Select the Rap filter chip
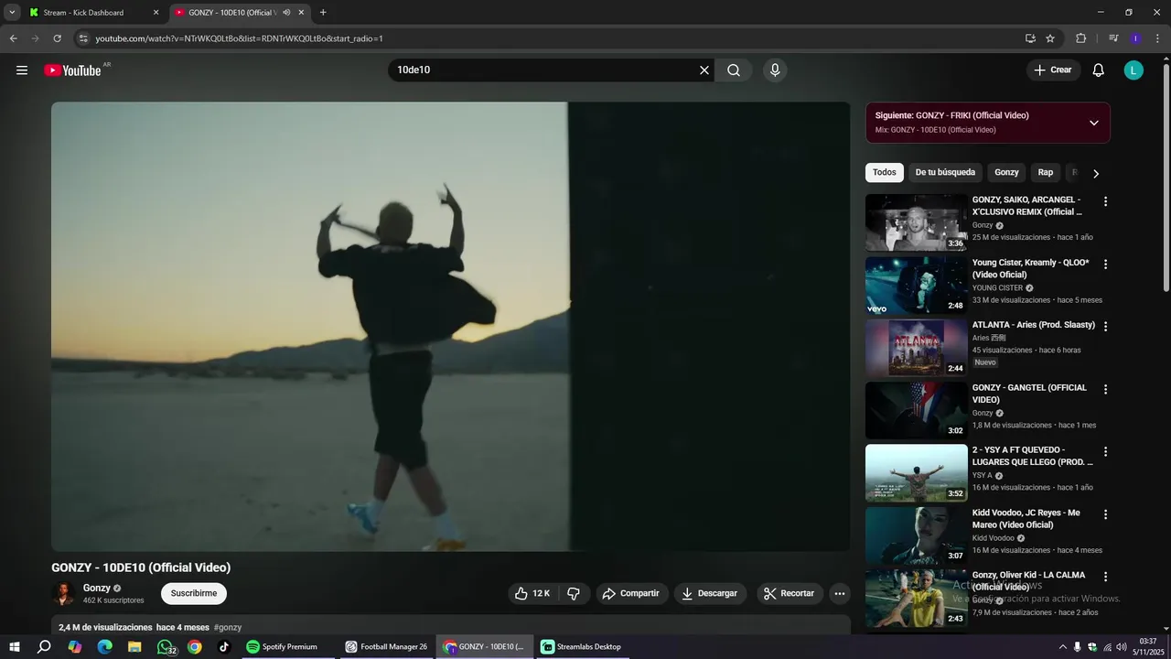The width and height of the screenshot is (1171, 659). click(x=1046, y=172)
